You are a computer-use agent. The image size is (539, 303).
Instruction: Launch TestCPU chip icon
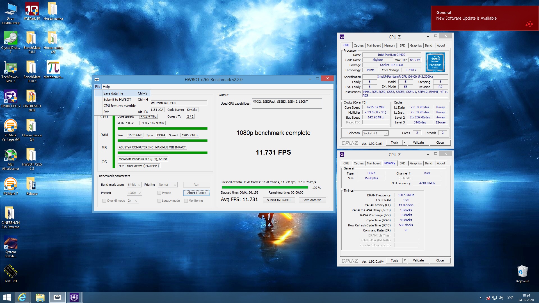[x=10, y=274]
